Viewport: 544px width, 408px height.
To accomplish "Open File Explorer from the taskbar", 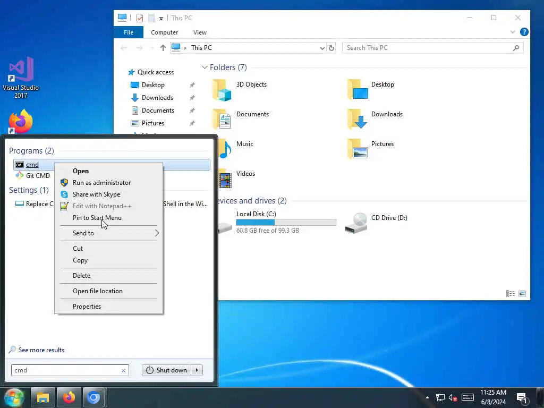I will tap(43, 397).
